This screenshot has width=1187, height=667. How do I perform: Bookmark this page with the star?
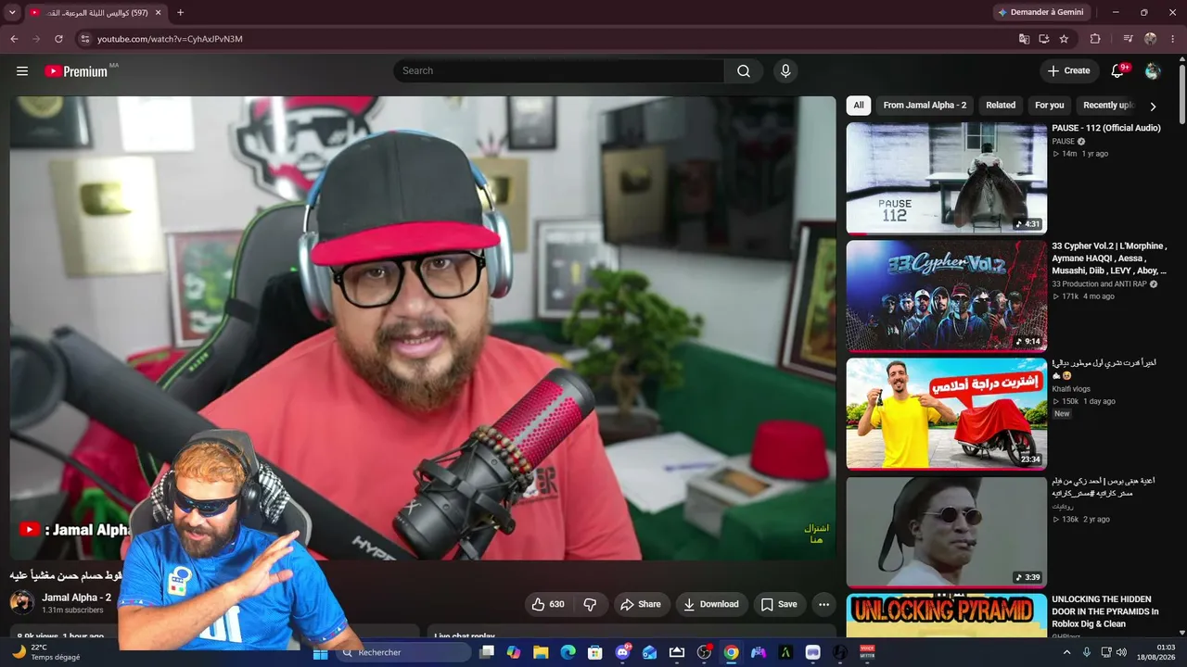pyautogui.click(x=1064, y=39)
